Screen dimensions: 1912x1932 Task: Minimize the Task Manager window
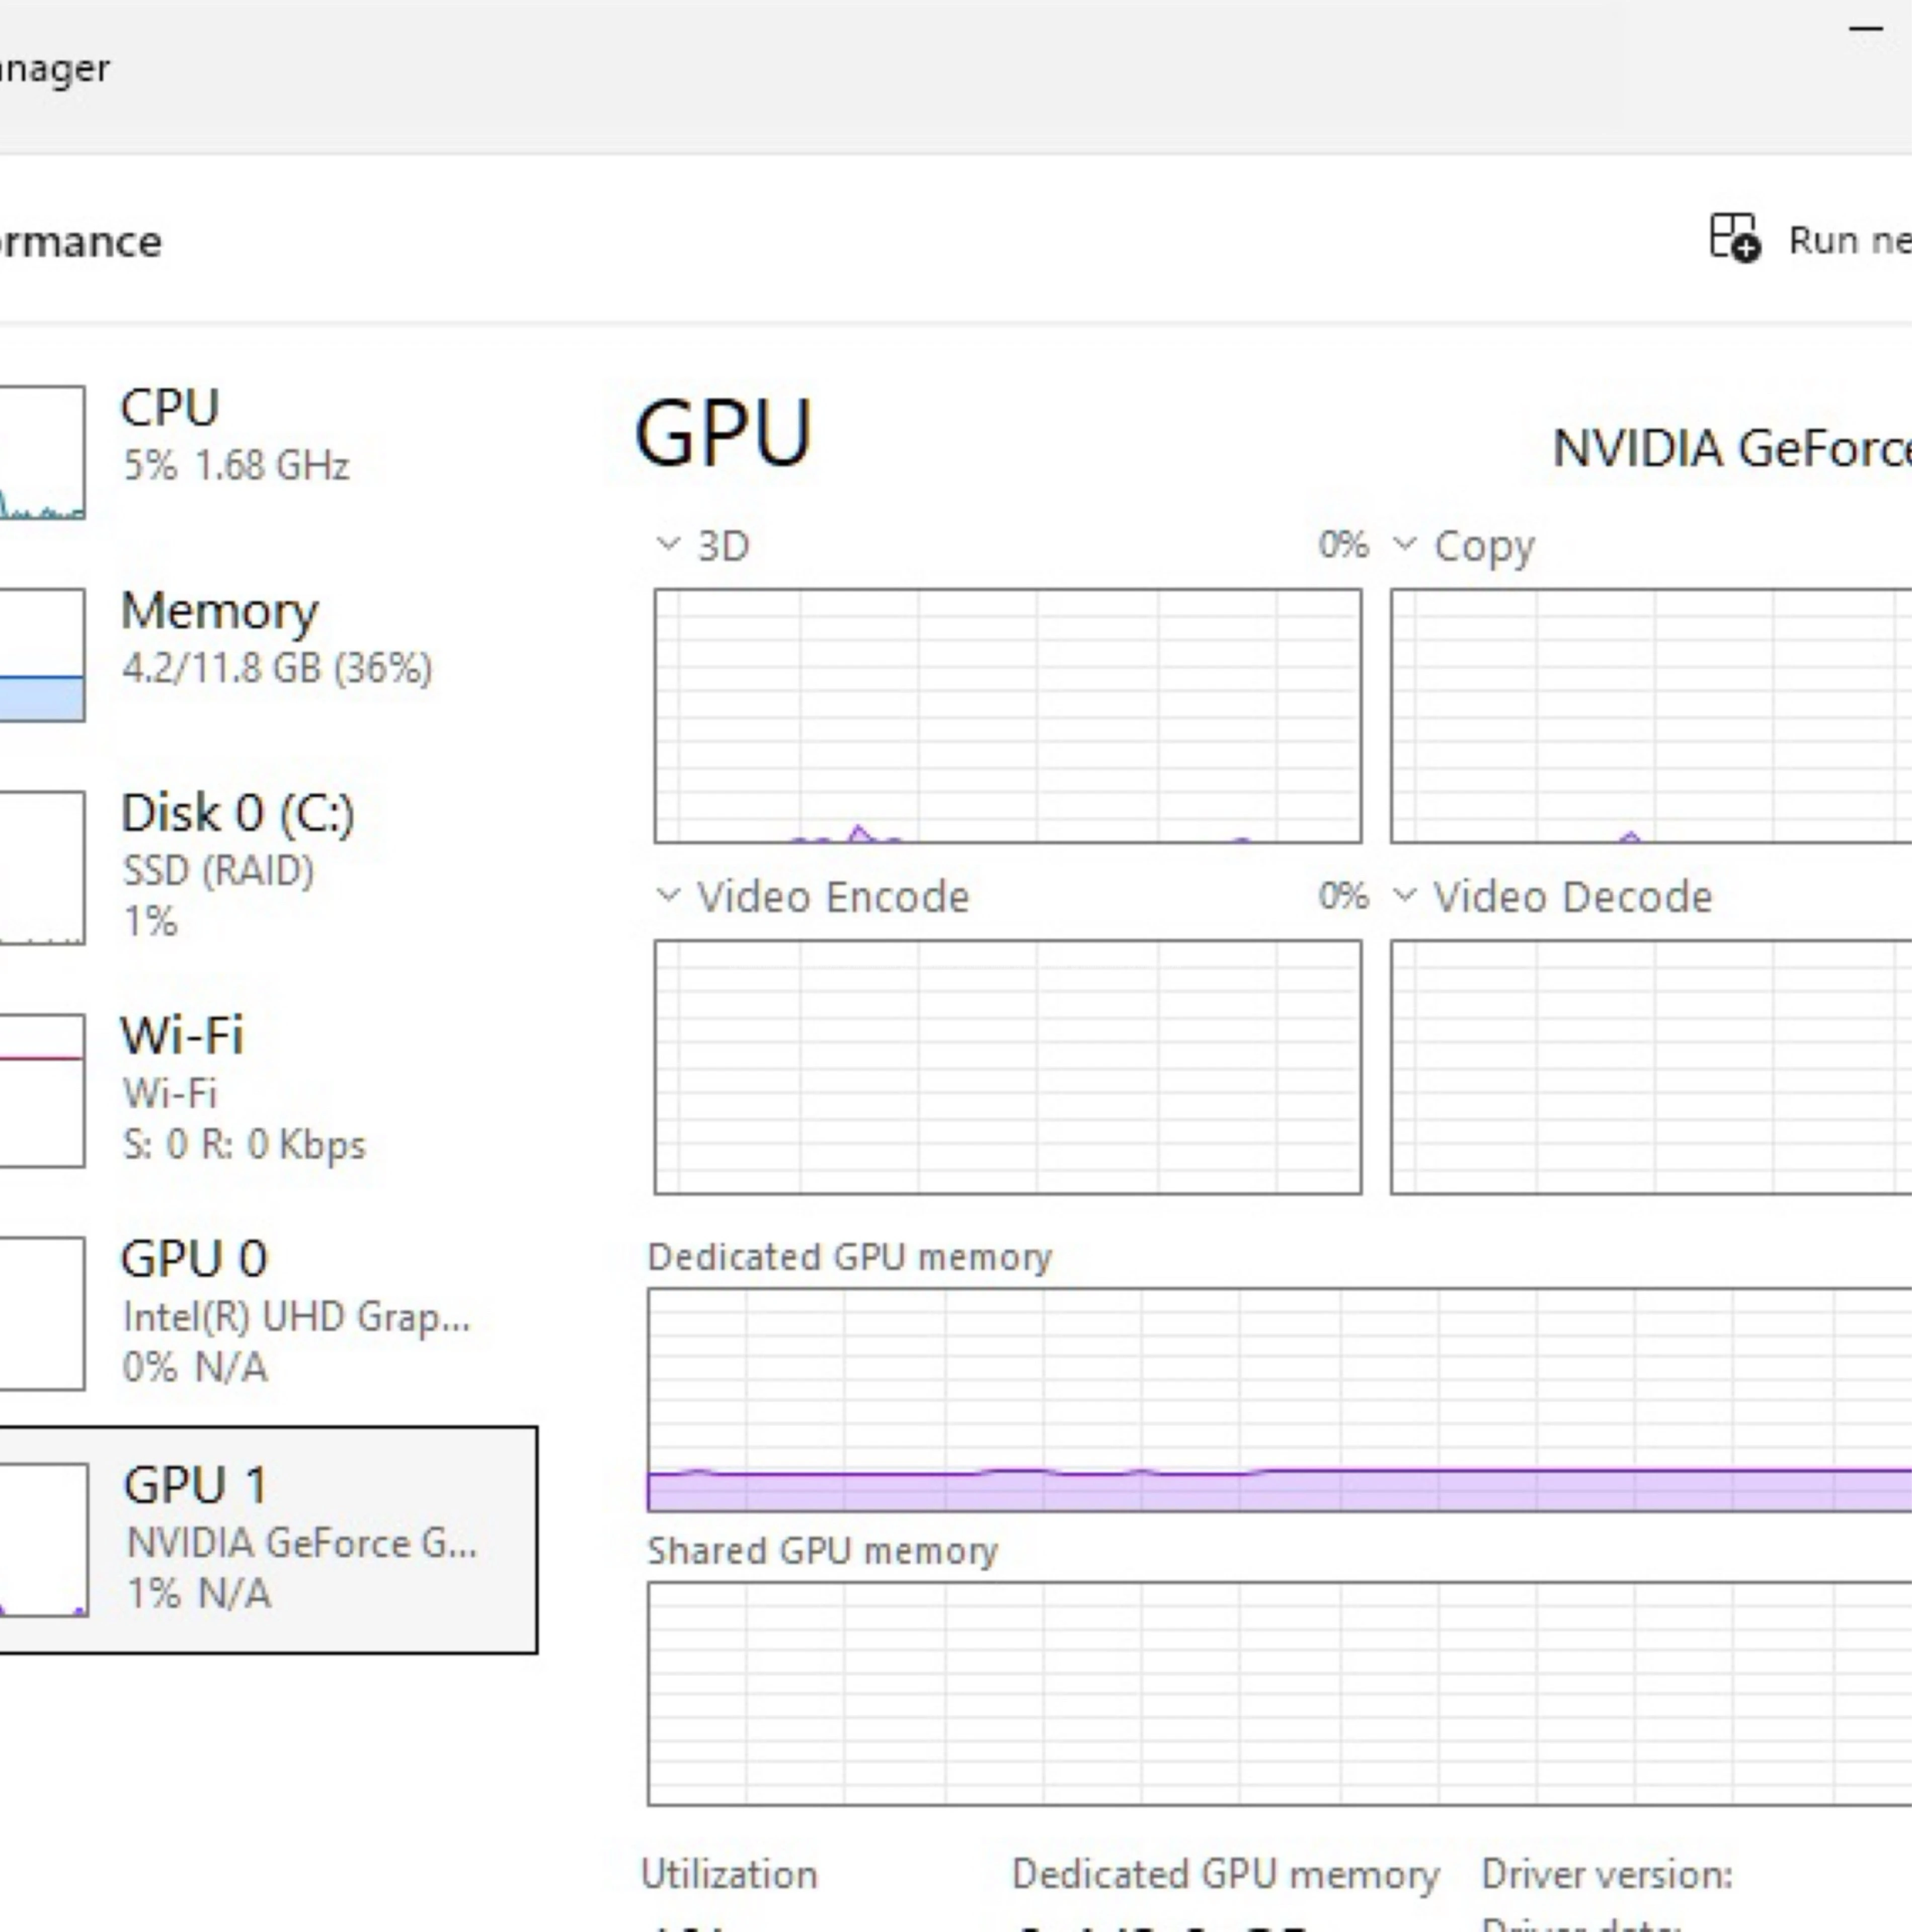coord(1866,30)
